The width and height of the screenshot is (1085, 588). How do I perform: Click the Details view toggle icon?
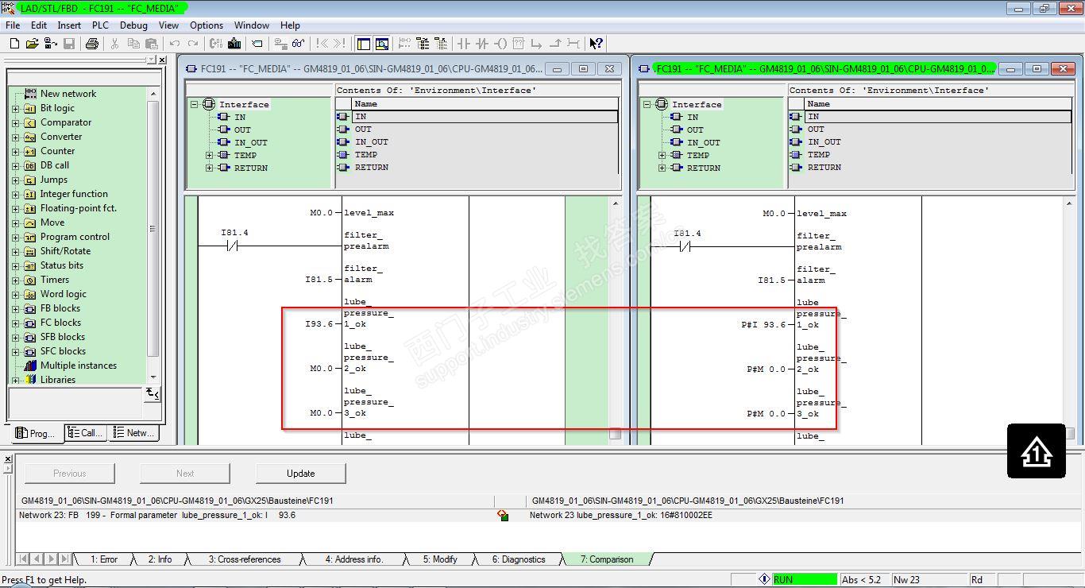(382, 44)
